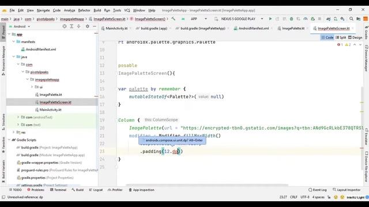Collapse the java folder node
This screenshot has height=207, width=369.
14,57
